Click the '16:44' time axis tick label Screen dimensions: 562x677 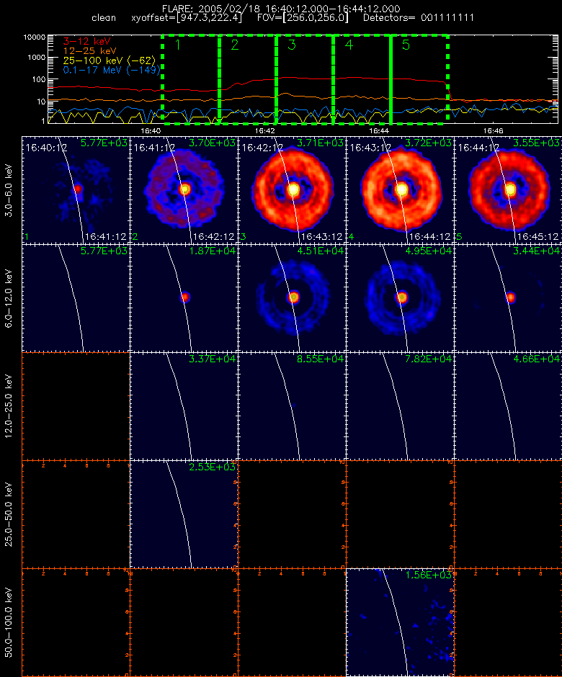[x=379, y=130]
